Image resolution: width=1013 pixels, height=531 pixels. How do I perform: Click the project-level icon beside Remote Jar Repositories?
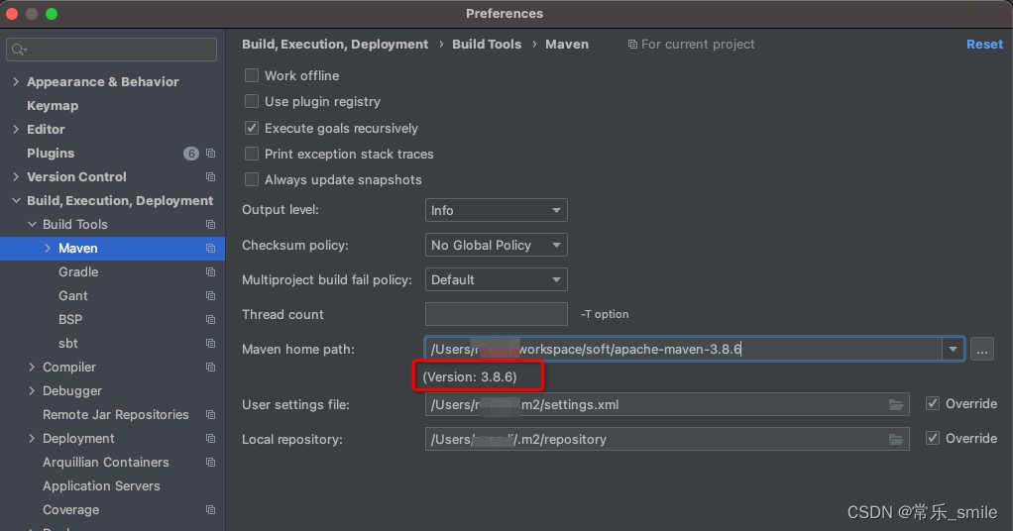210,415
